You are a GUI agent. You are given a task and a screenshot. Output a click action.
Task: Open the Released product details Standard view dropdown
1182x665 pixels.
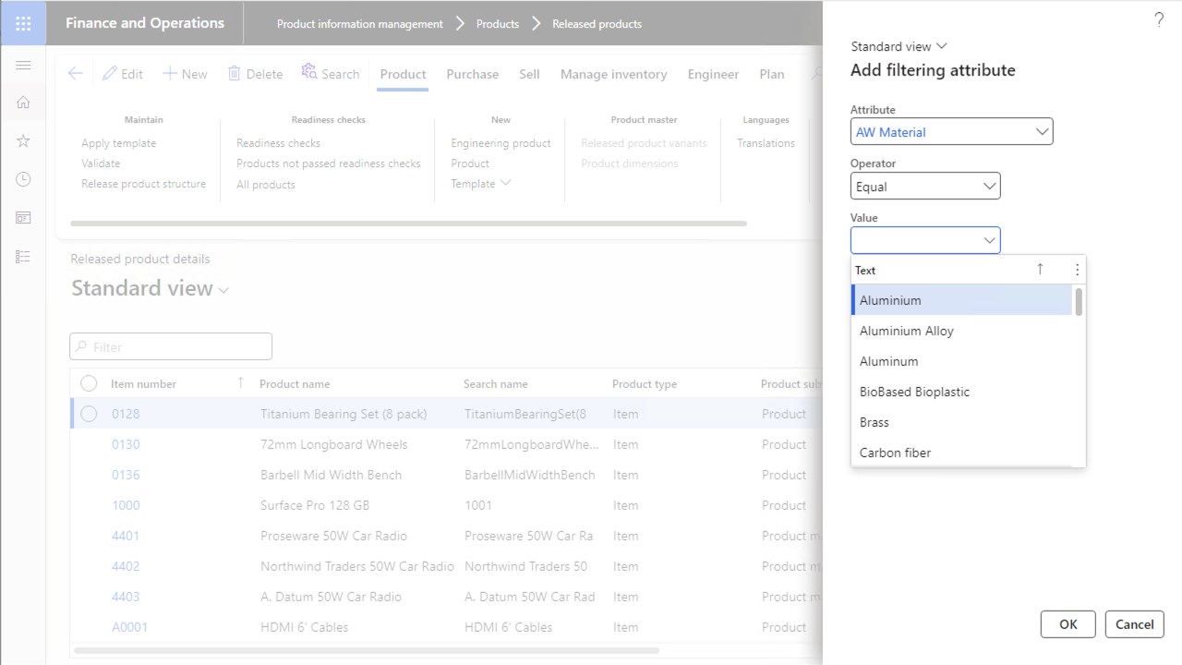tap(151, 288)
